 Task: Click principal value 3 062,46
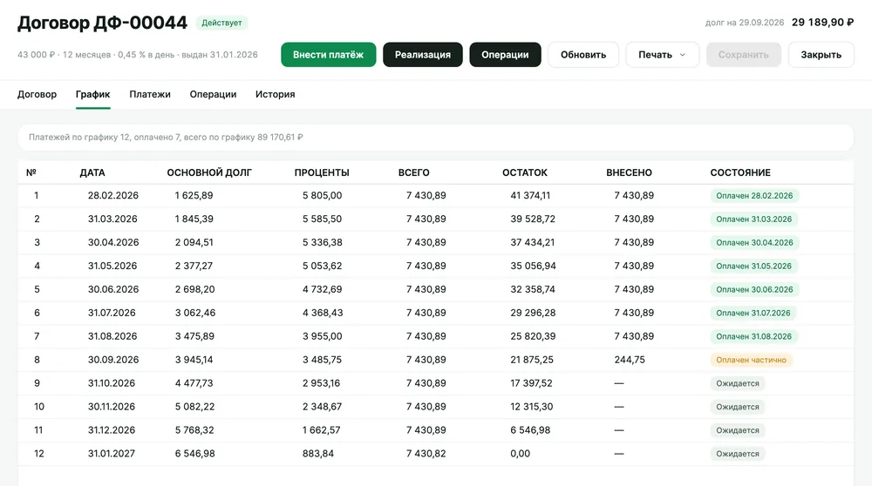(x=195, y=313)
